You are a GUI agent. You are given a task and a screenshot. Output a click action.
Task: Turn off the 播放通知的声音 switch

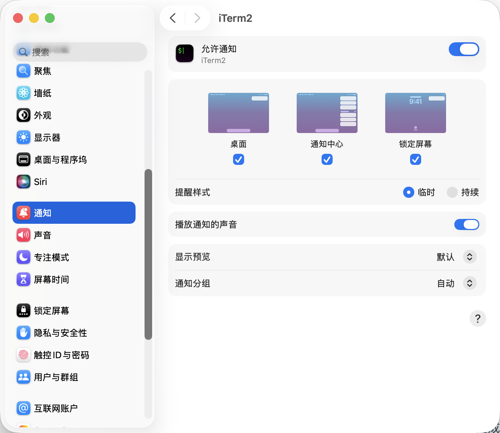coord(466,224)
